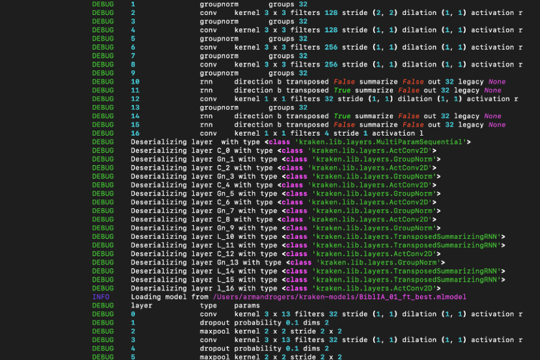The image size is (540, 360).
Task: Click the green 'True' in layer 11 rnn row
Action: point(342,90)
